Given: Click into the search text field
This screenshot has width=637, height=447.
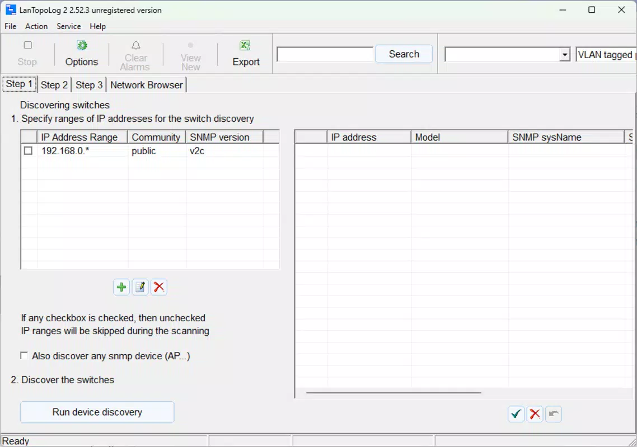Looking at the screenshot, I should click(325, 54).
